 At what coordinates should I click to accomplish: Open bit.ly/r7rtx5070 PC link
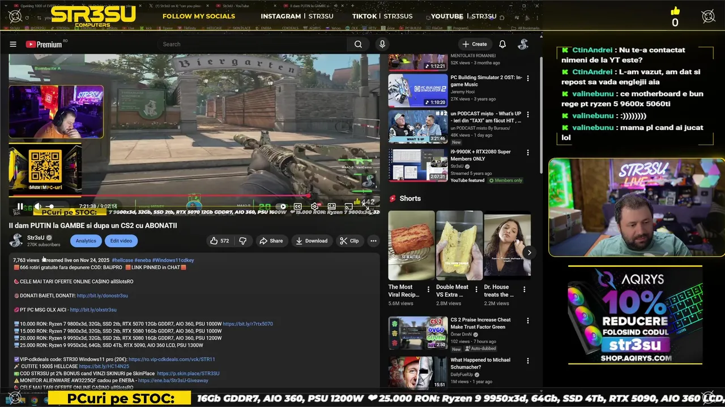click(x=248, y=324)
